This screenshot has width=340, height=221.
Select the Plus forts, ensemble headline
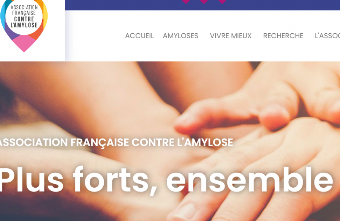point(166,180)
